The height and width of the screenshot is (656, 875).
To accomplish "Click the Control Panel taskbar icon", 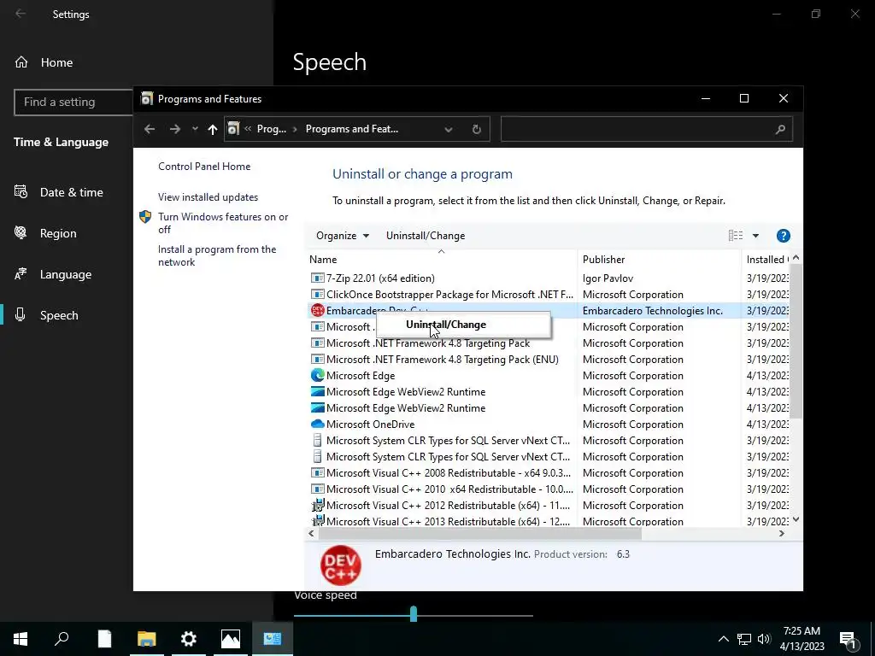I will click(273, 639).
